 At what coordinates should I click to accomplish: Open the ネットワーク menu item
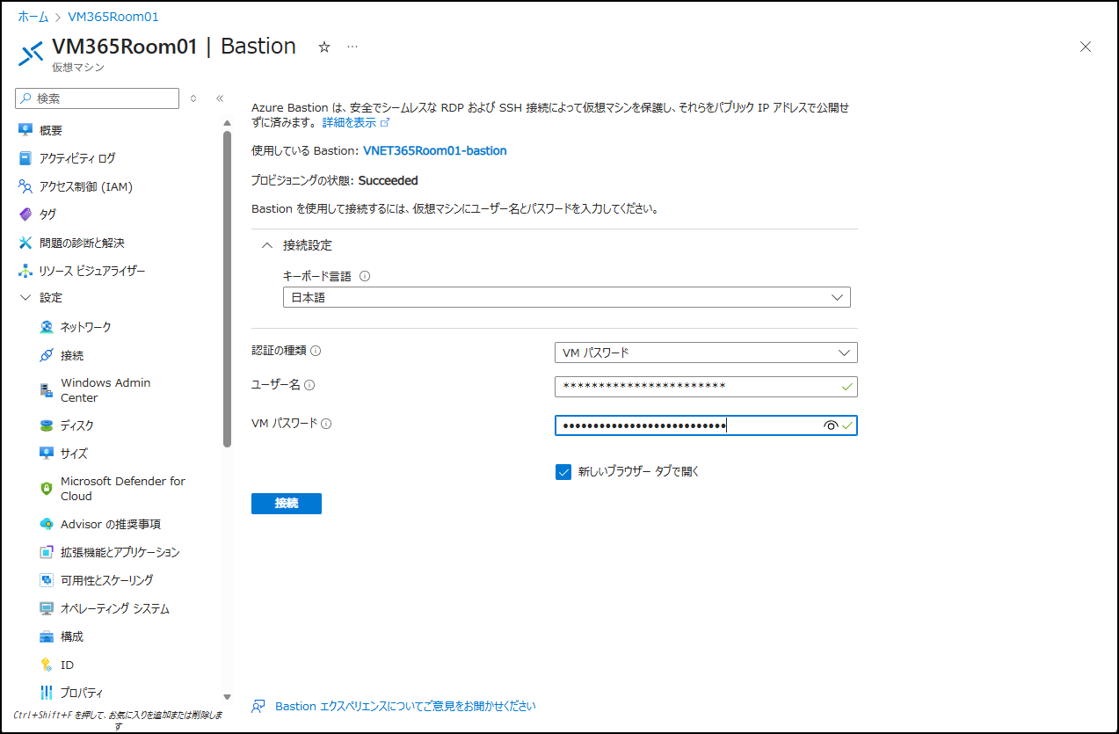pos(85,327)
